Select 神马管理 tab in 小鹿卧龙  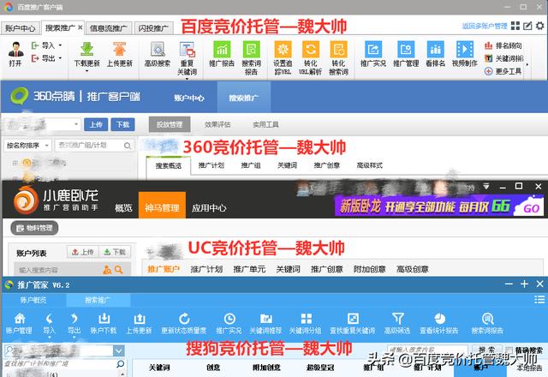pos(162,207)
